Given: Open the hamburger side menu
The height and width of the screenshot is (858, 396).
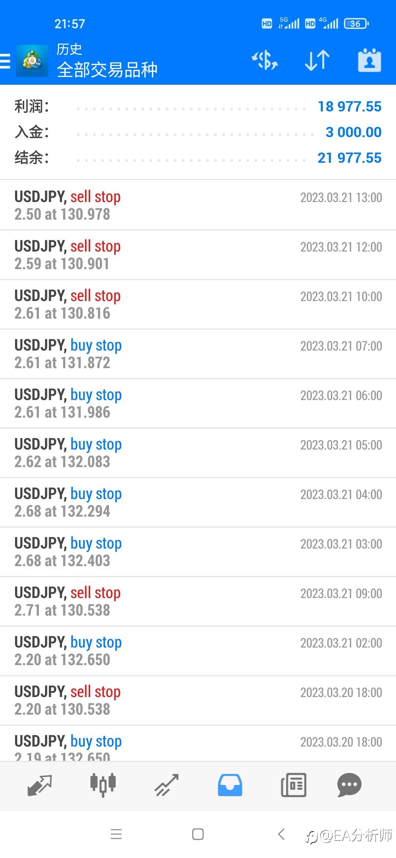Looking at the screenshot, I should (5, 61).
